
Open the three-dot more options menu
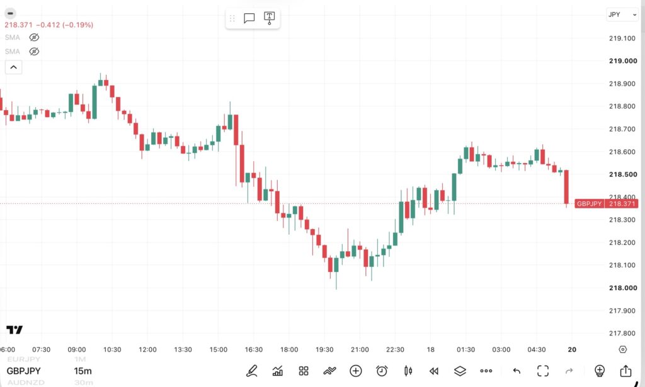486,371
